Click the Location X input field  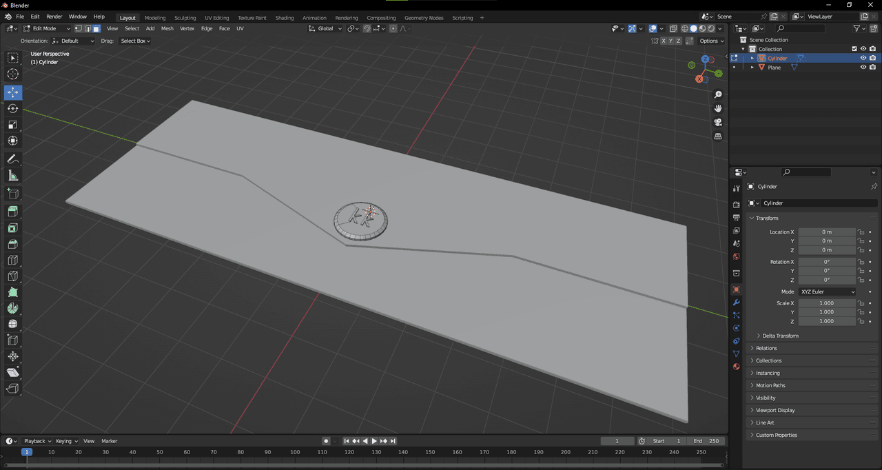coord(827,232)
